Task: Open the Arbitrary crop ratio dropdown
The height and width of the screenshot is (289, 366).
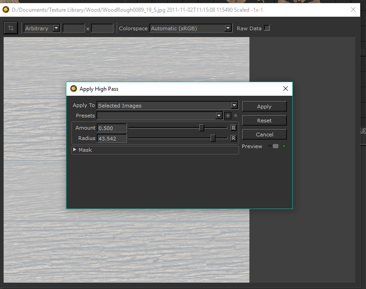Action: (x=42, y=28)
